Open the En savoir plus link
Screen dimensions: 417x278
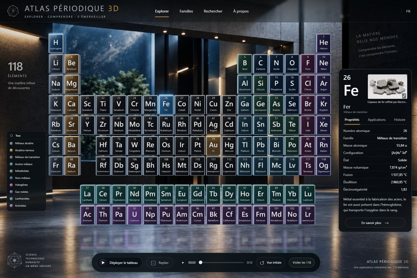(x=375, y=223)
